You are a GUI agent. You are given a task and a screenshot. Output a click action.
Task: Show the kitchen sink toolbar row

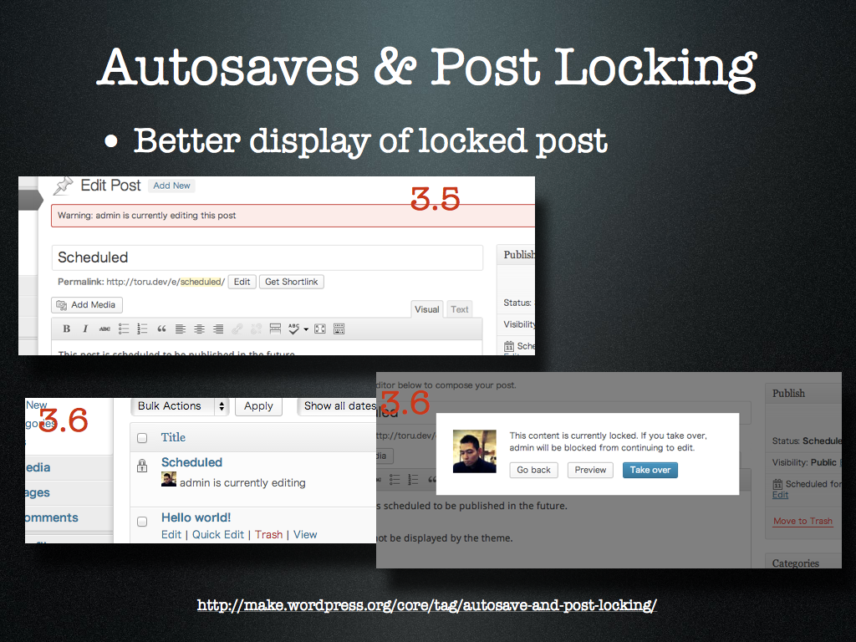pos(339,329)
